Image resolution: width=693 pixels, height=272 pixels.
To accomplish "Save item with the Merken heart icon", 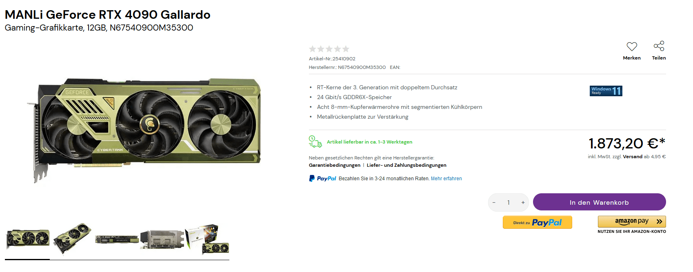I will pos(631,46).
